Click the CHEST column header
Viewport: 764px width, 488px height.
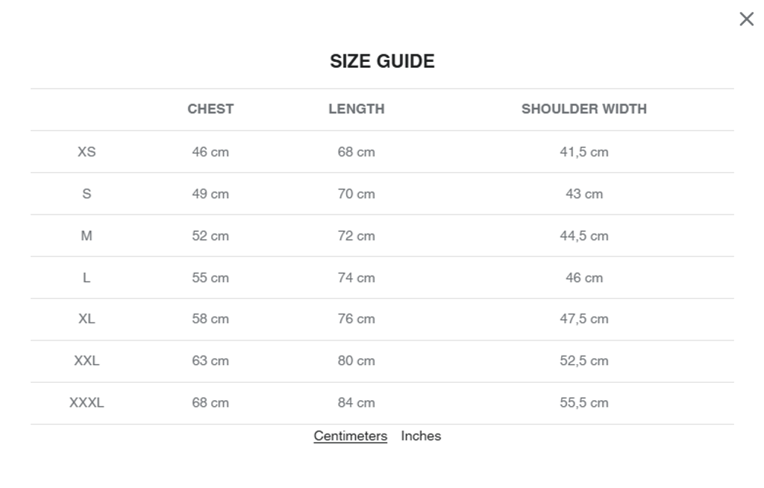coord(210,109)
